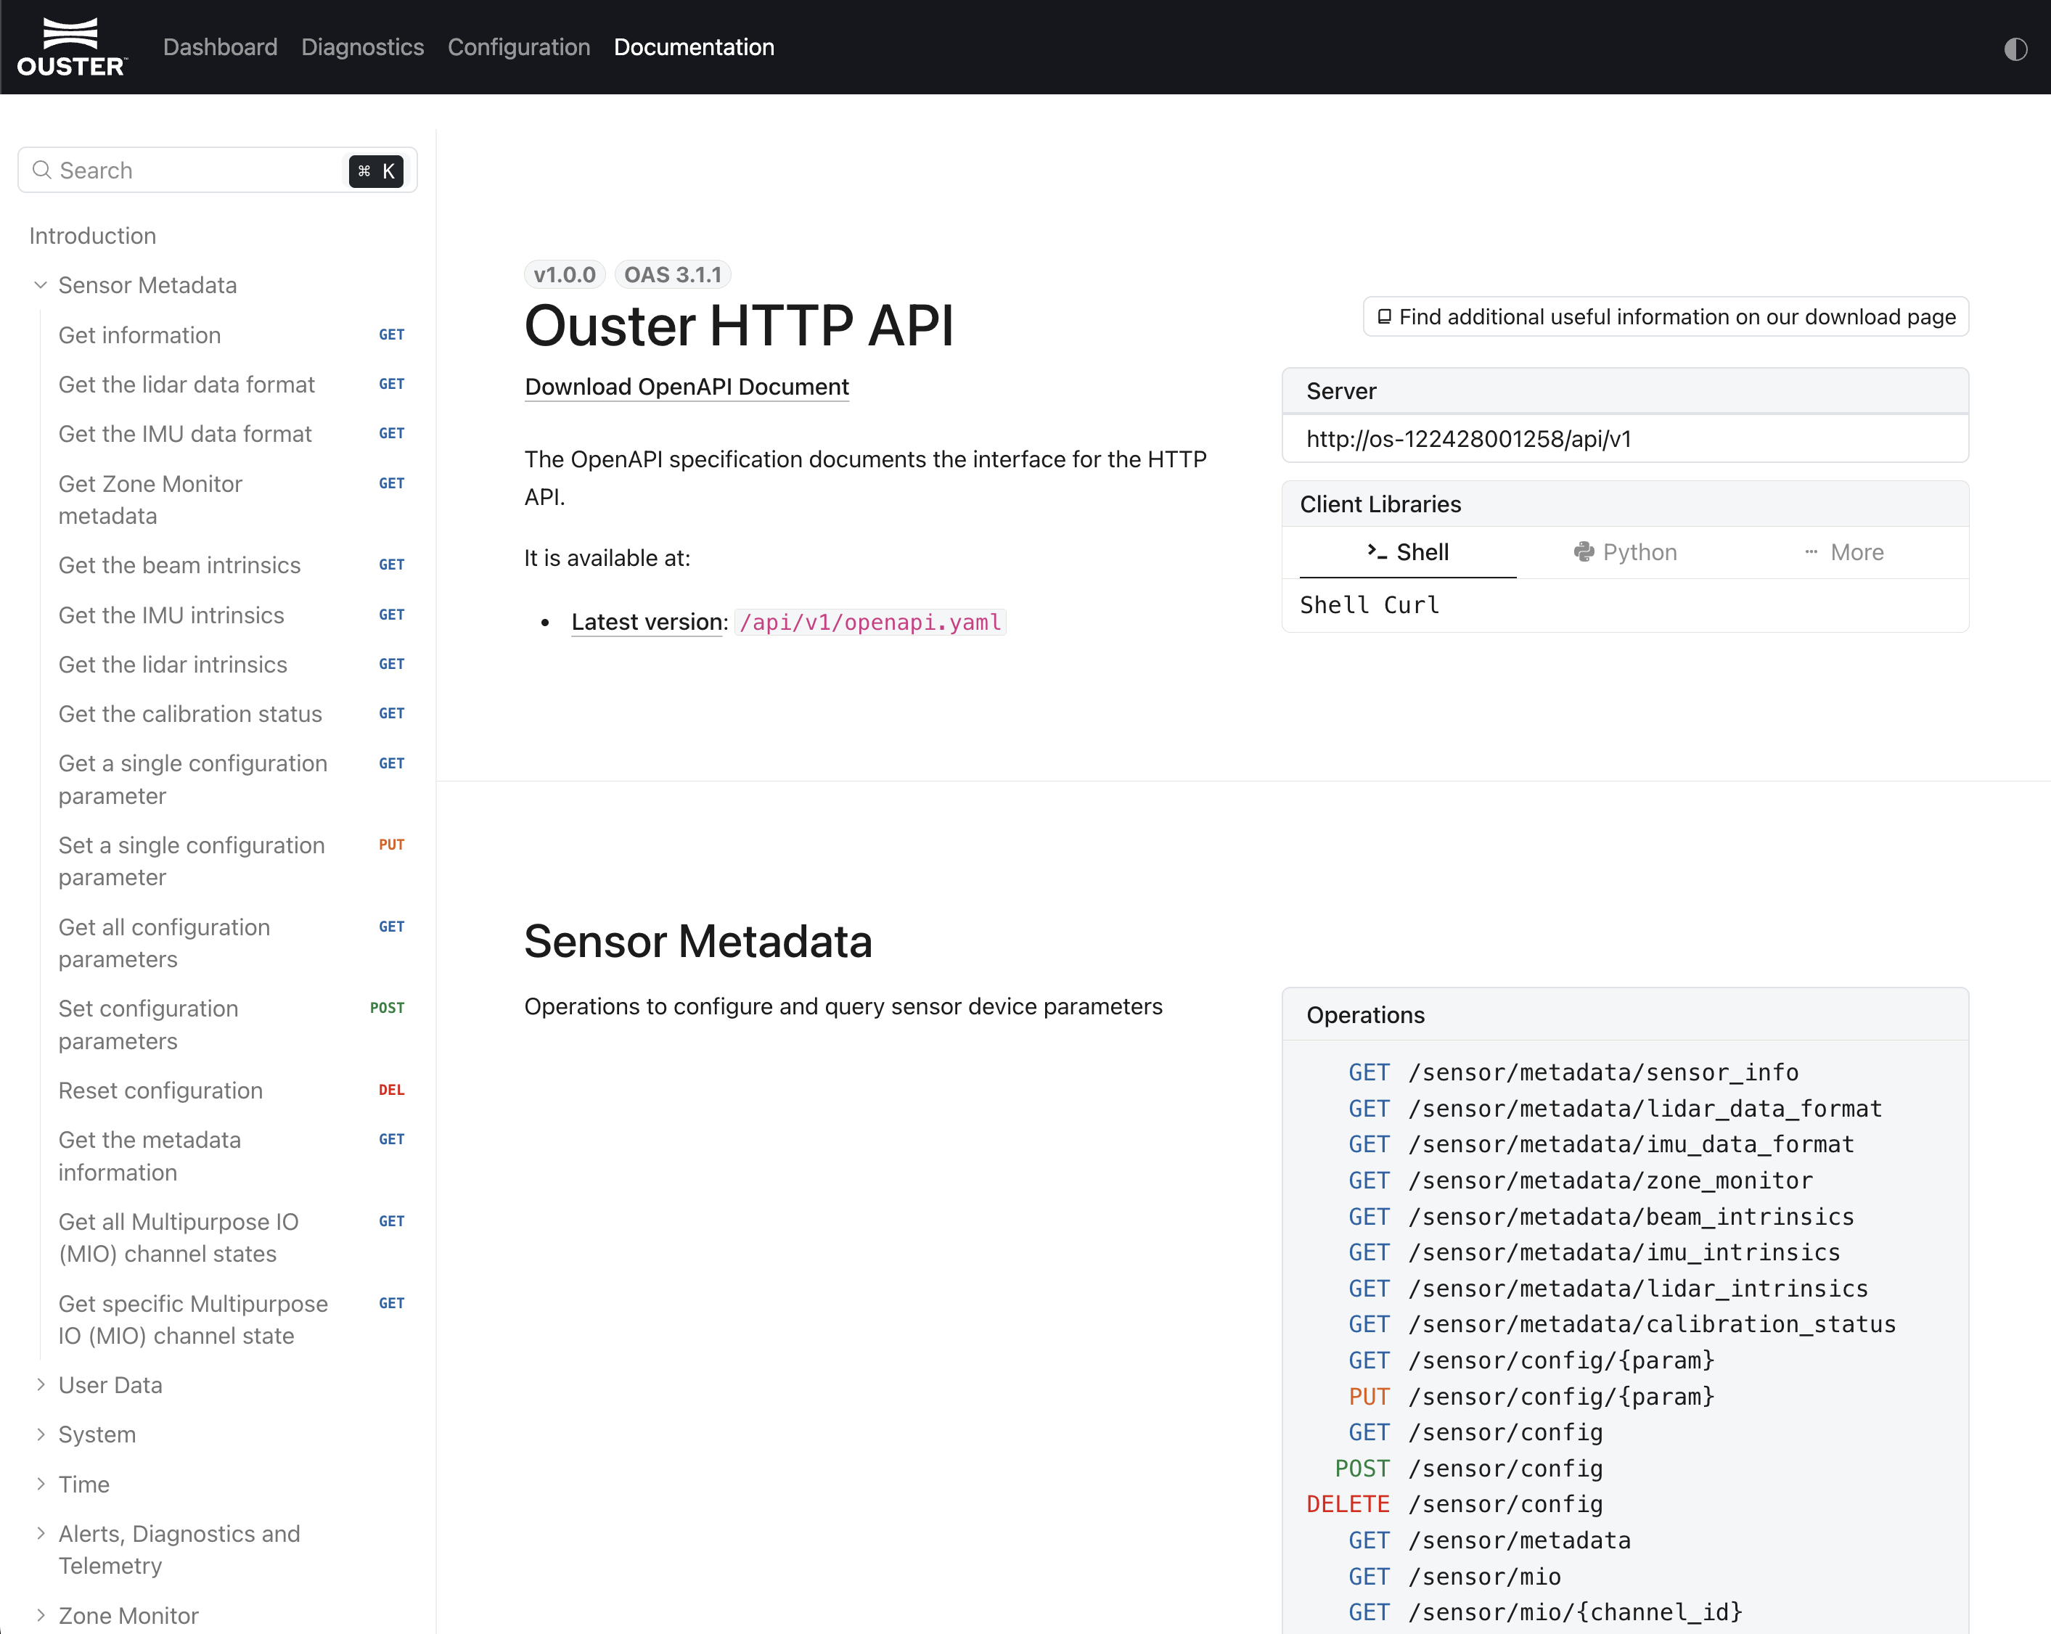Switch to the Python client tab
Viewport: 2051px width, 1634px height.
coord(1625,553)
